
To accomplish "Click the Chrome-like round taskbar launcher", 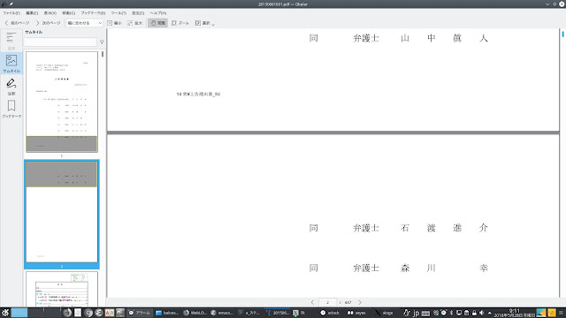I will pyautogui.click(x=88, y=313).
